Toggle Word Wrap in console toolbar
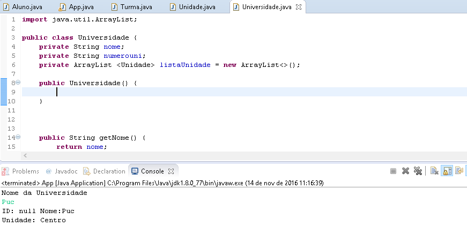This screenshot has width=467, height=227. coord(459,171)
